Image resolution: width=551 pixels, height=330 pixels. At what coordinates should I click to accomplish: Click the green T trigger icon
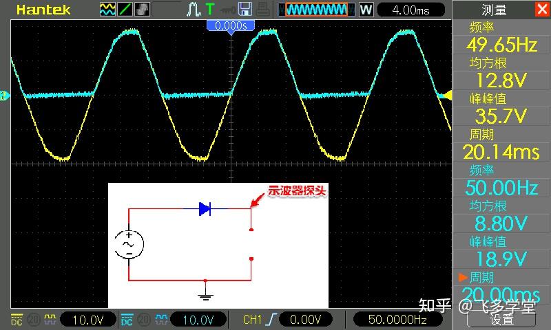click(210, 10)
